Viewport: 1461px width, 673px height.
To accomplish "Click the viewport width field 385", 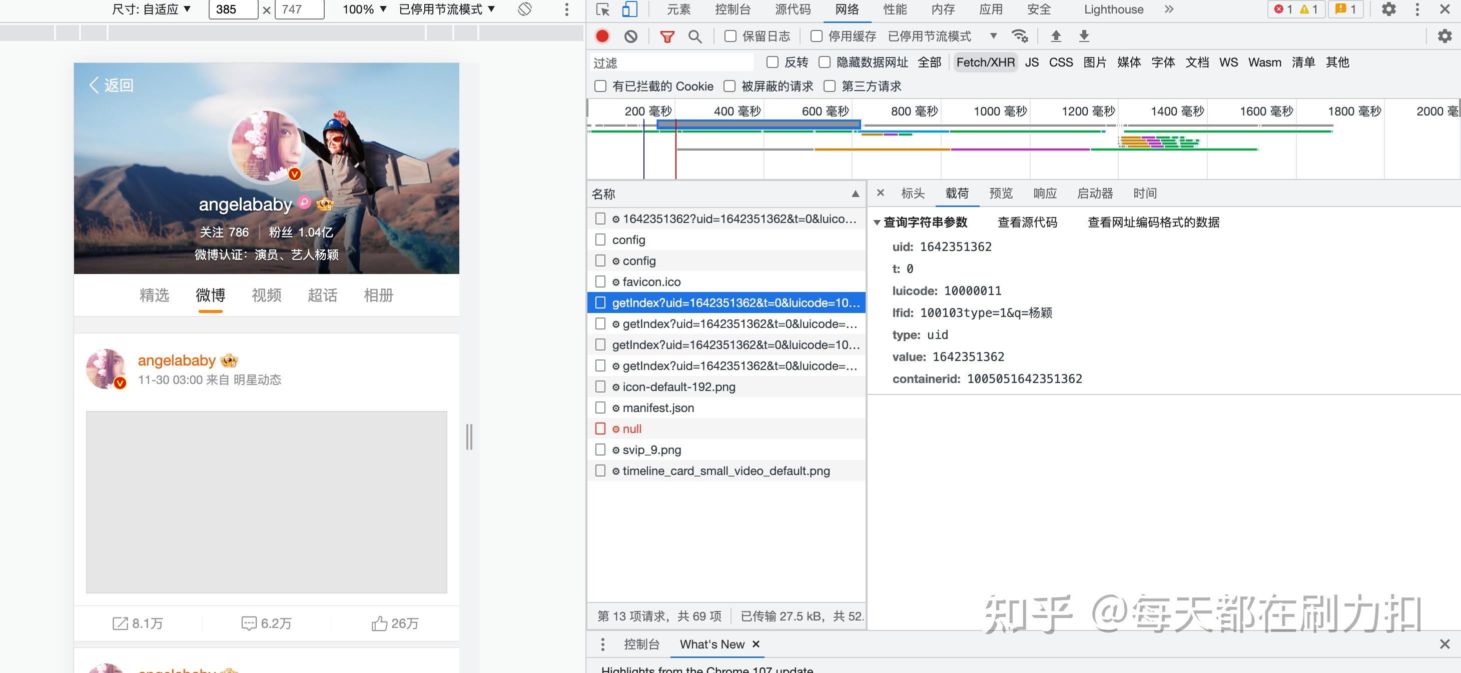I will [x=233, y=9].
